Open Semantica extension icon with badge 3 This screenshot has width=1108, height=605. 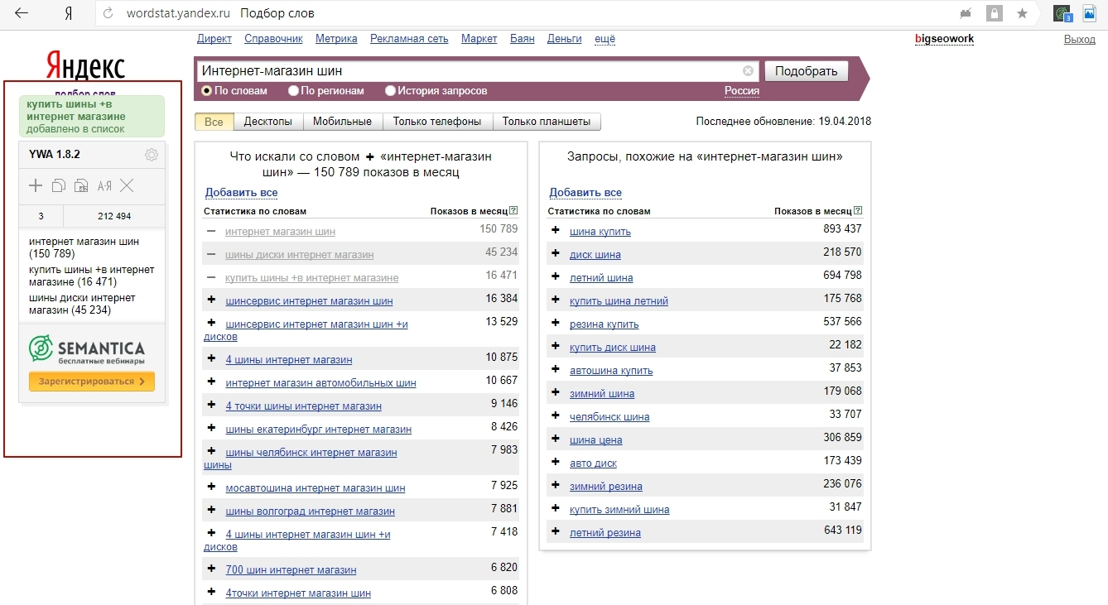coord(1062,13)
